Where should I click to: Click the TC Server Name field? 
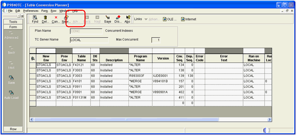[x=89, y=40]
